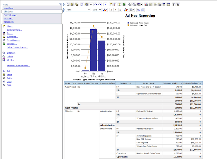Toggle Italic formatting
This screenshot has height=159, width=217.
tap(116, 10)
